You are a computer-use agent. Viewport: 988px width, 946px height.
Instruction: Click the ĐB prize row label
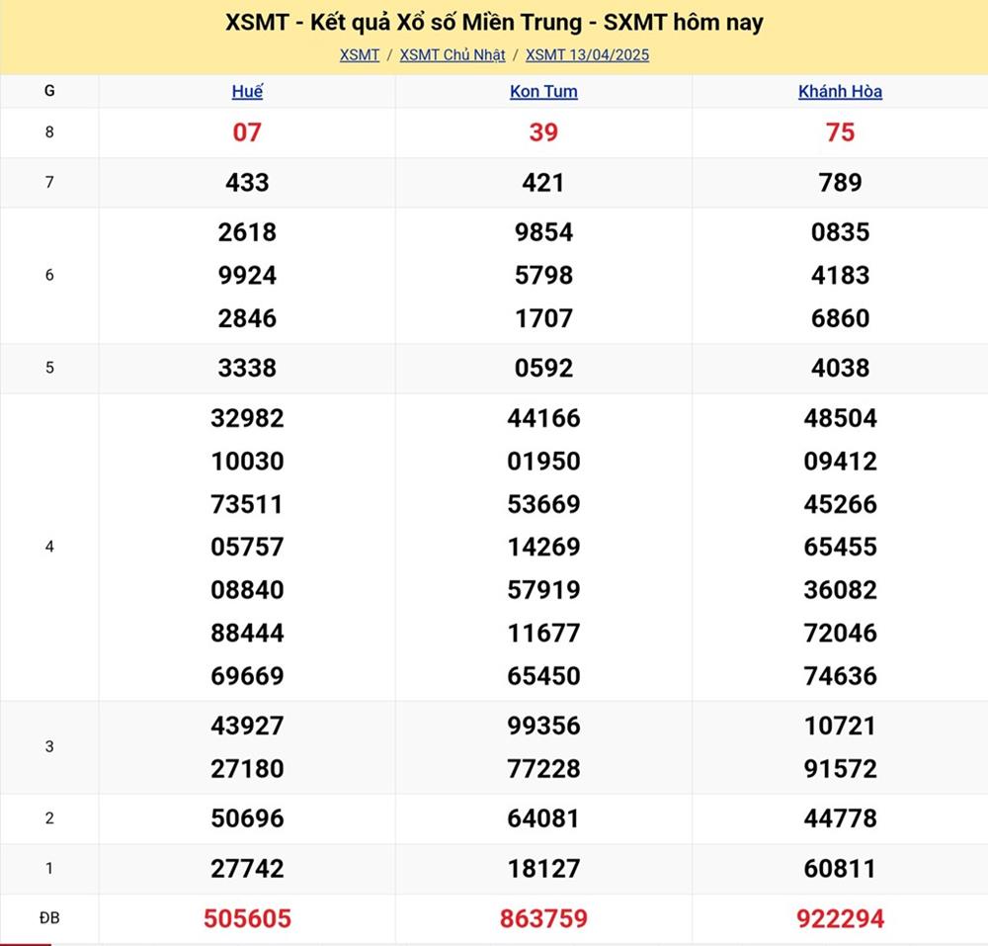click(49, 918)
